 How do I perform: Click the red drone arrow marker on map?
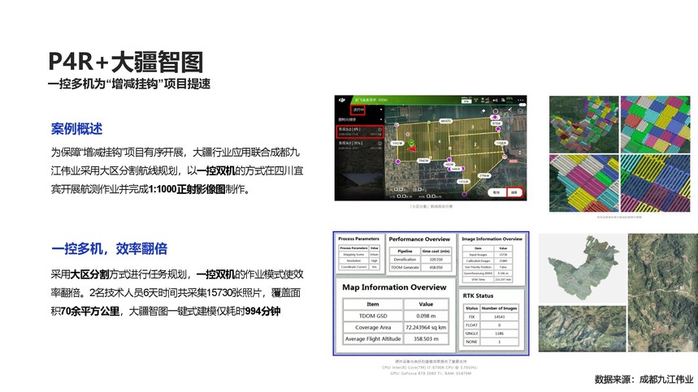pyautogui.click(x=412, y=149)
